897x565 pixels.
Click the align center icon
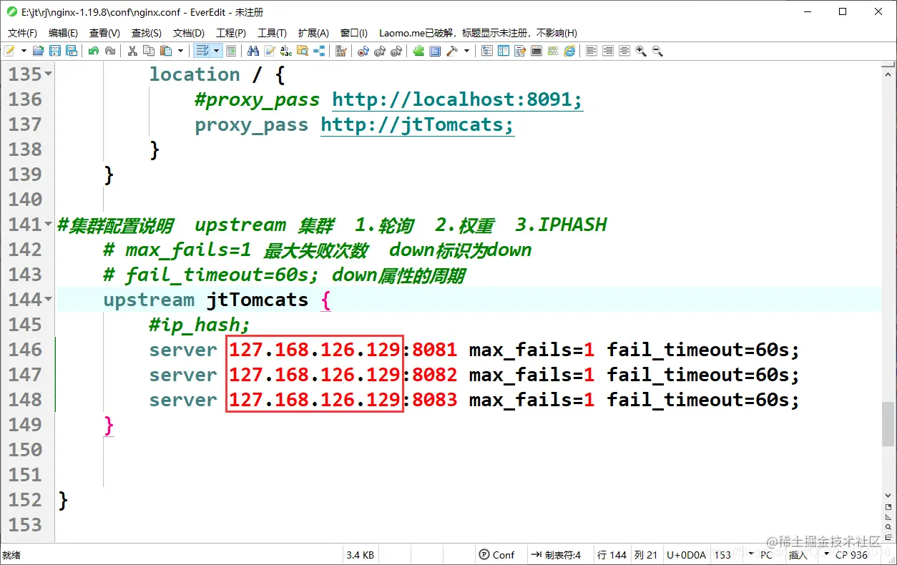pyautogui.click(x=624, y=51)
